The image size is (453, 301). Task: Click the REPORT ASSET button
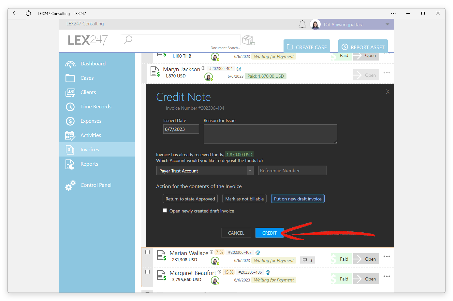pyautogui.click(x=363, y=47)
